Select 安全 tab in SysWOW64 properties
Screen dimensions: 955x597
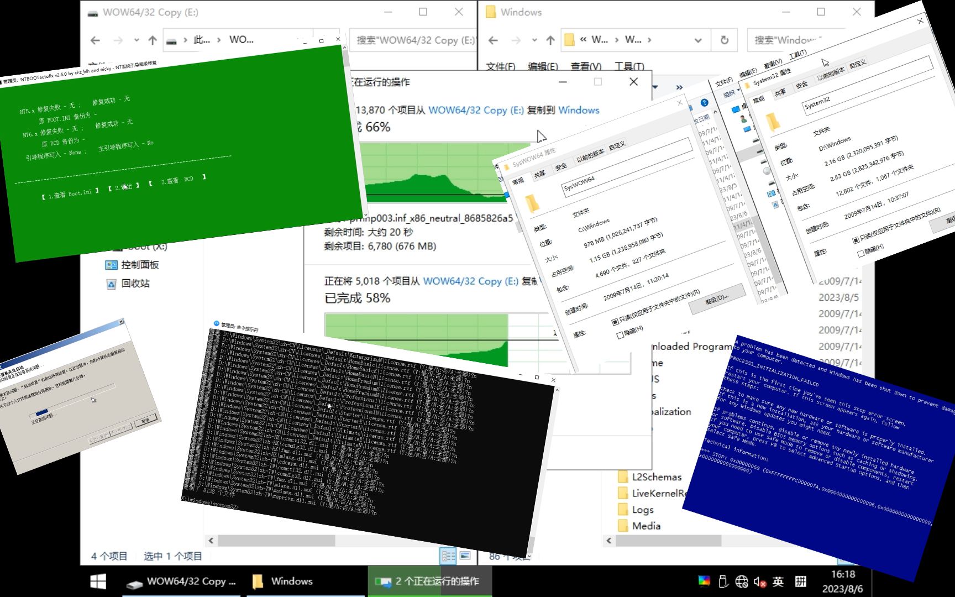point(561,166)
